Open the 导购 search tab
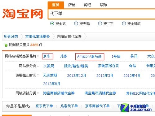The image size is (155, 116). (103, 5)
